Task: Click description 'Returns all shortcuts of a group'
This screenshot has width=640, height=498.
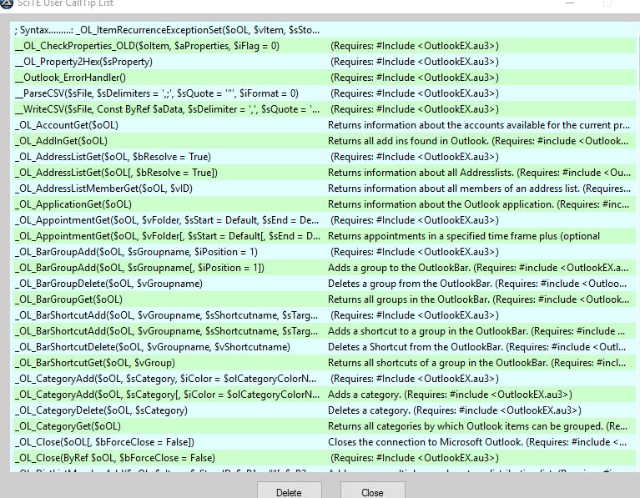Action: [476, 364]
